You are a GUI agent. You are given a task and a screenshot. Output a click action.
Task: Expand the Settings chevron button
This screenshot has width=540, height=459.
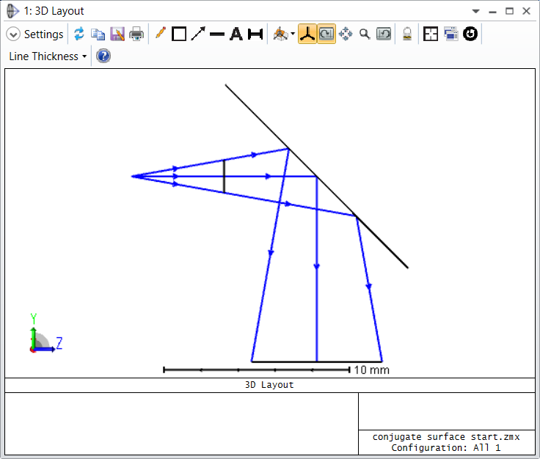(13, 34)
